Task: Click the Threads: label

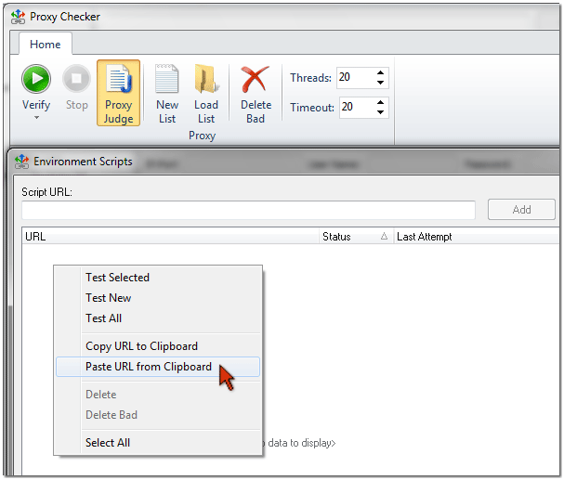Action: 310,78
